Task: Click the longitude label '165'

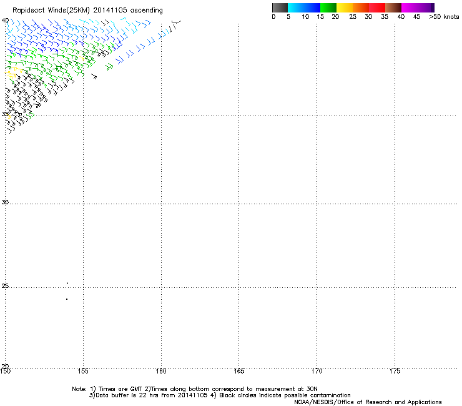Action: 239,371
